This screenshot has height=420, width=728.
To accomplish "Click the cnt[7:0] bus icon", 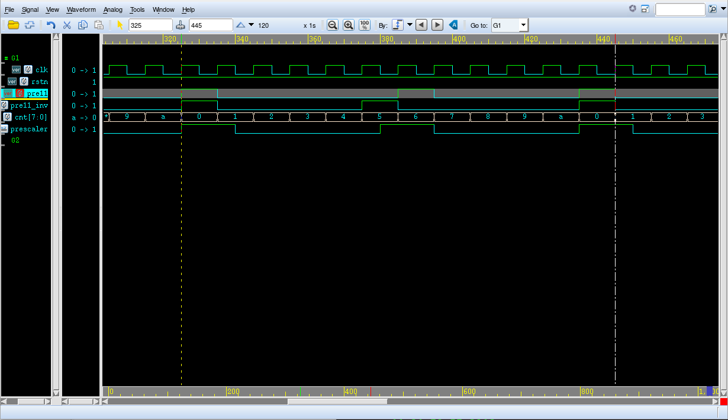I will coord(7,117).
